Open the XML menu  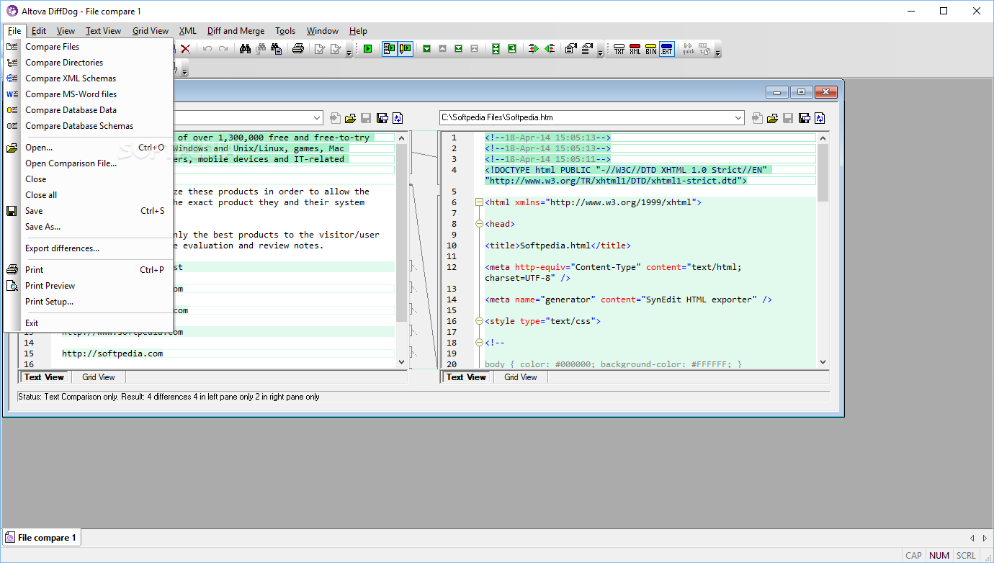(x=187, y=31)
